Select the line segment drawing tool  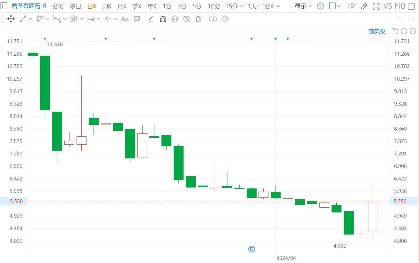pos(23,19)
